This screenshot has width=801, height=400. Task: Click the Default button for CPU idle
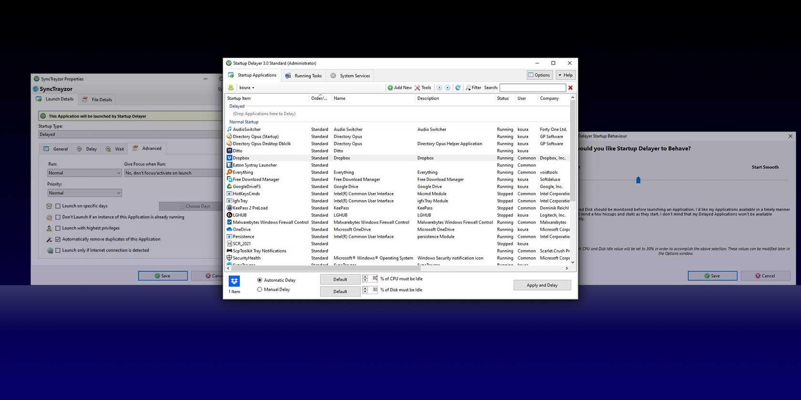(340, 280)
